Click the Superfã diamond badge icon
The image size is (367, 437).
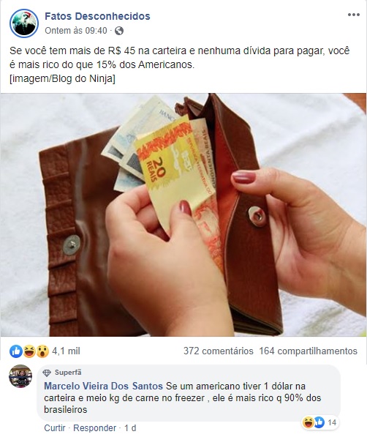tap(47, 373)
